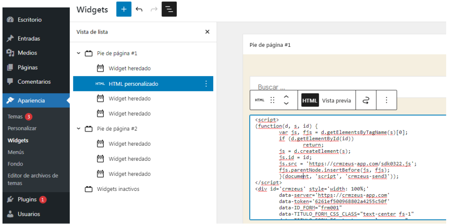Image resolution: width=449 pixels, height=224 pixels.
Task: Close the Vista de lista panel
Action: (207, 32)
